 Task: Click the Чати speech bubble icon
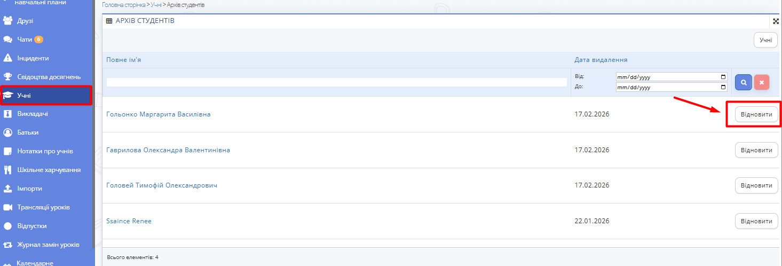[8, 40]
